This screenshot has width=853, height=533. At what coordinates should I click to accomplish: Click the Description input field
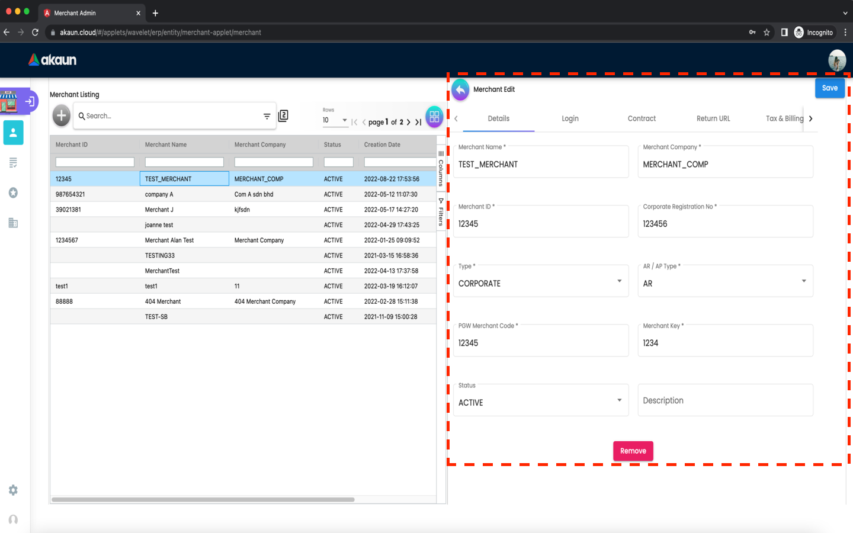point(725,401)
